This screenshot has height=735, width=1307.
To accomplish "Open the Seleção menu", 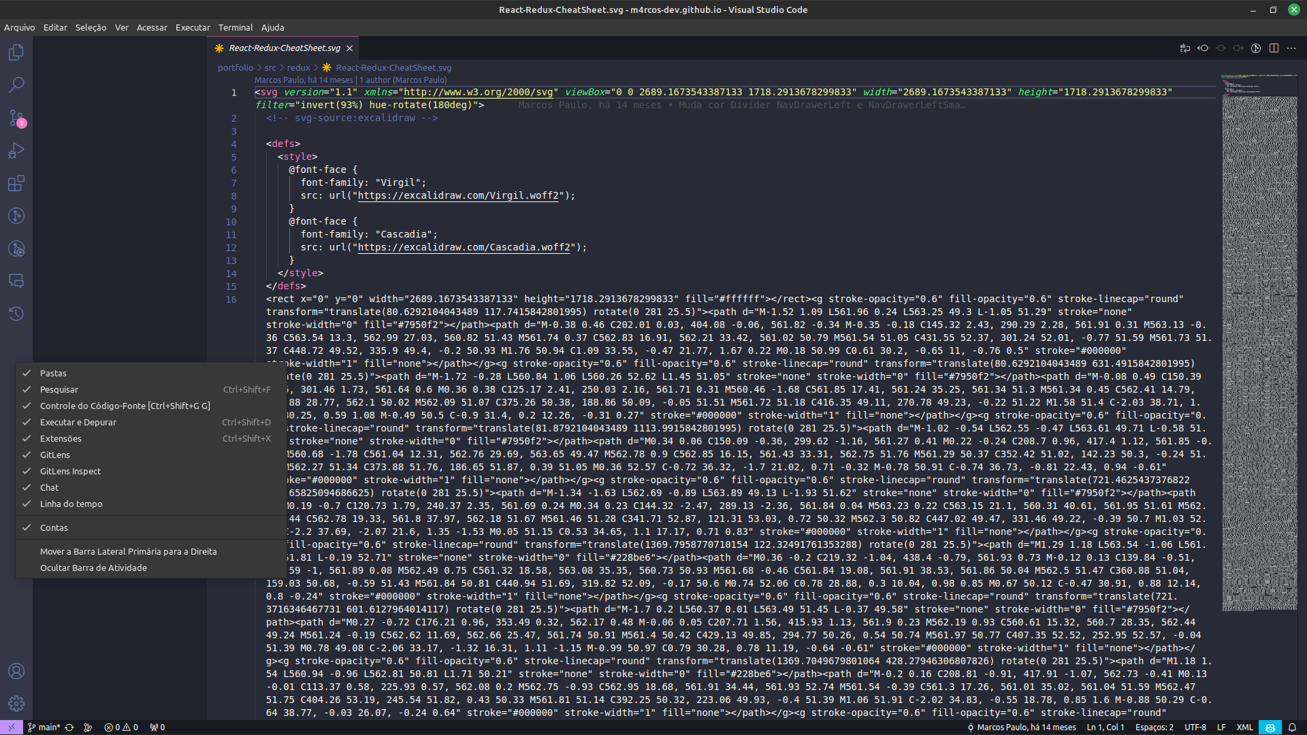I will point(91,27).
